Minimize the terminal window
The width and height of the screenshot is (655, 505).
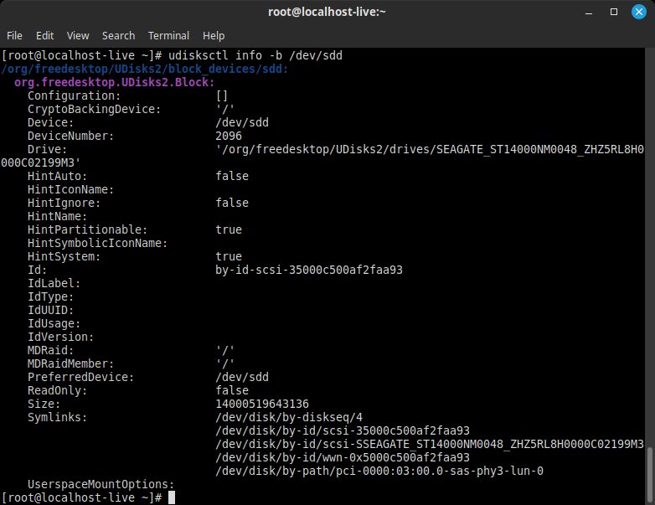tap(589, 12)
